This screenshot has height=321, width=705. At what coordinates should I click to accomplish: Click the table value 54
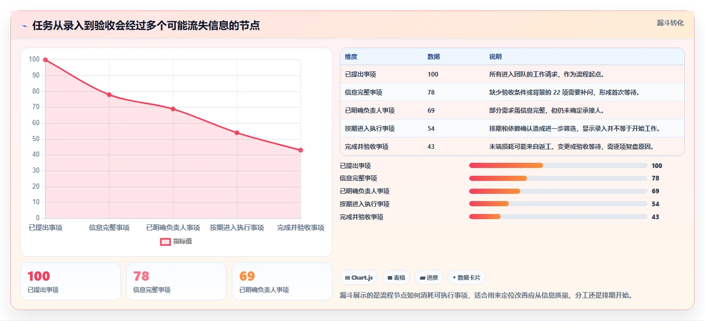(431, 129)
